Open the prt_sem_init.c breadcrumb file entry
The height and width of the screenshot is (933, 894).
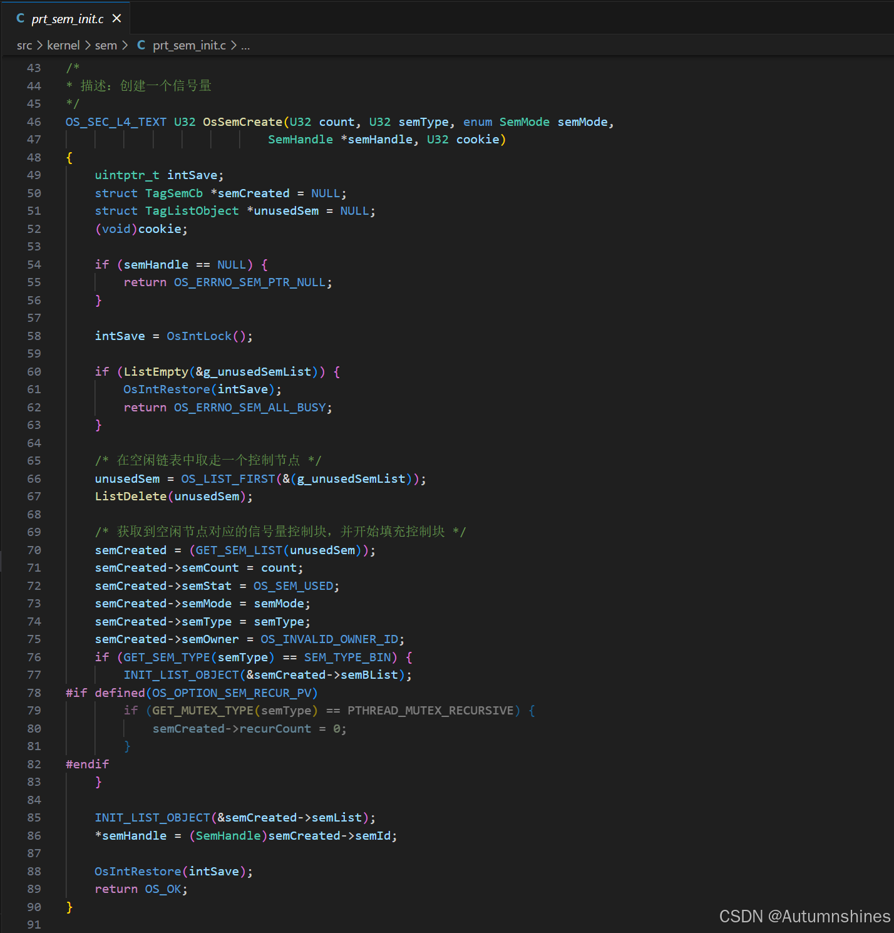click(x=189, y=46)
